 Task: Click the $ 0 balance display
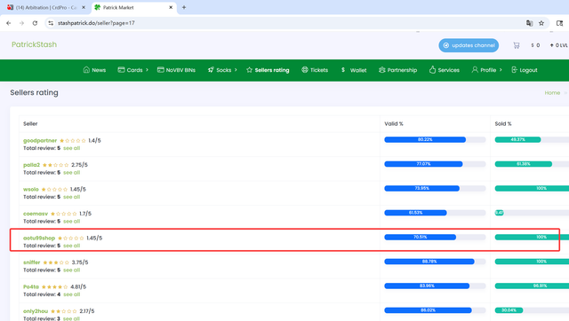coord(535,45)
